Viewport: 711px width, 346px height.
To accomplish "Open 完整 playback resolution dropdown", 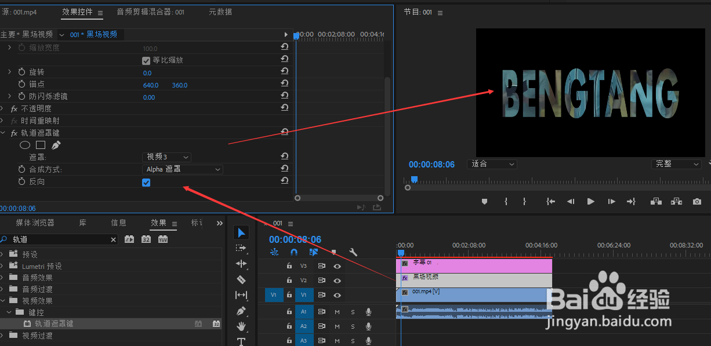I will coord(676,164).
